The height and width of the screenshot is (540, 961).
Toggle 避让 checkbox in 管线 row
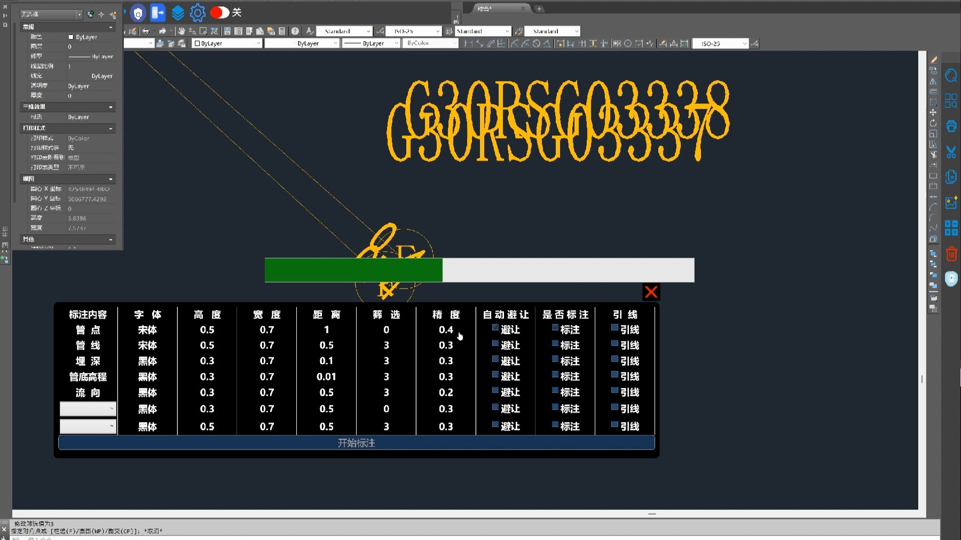[495, 344]
